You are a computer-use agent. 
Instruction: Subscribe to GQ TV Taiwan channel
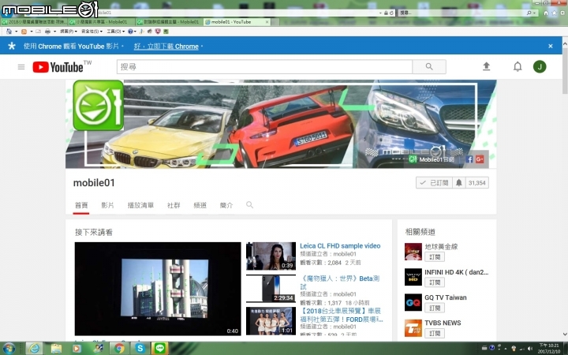[435, 308]
